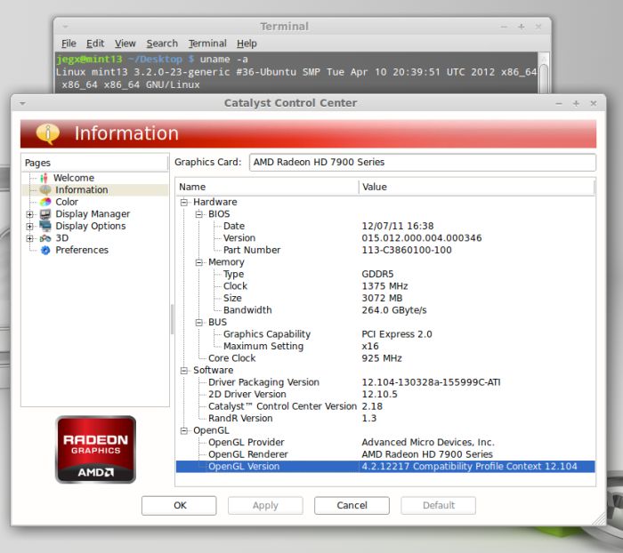The width and height of the screenshot is (623, 553).
Task: Select the RandR Version row
Action: (385, 419)
